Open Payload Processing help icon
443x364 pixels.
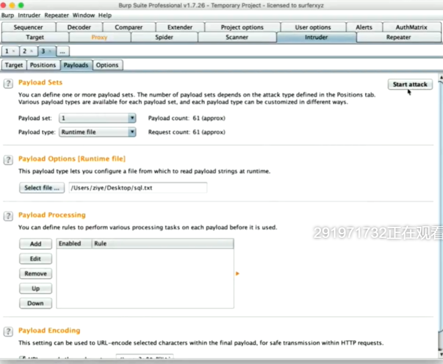[8, 216]
